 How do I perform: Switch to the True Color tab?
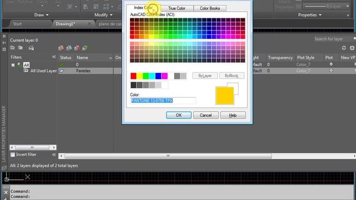177,8
